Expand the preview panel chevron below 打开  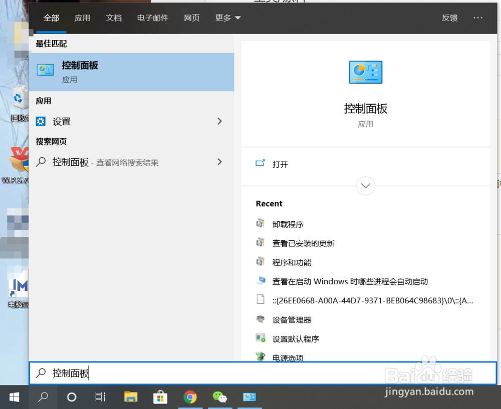click(365, 186)
